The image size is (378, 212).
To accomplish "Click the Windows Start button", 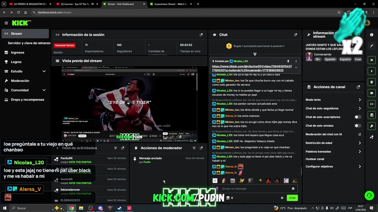I will click(x=5, y=208).
